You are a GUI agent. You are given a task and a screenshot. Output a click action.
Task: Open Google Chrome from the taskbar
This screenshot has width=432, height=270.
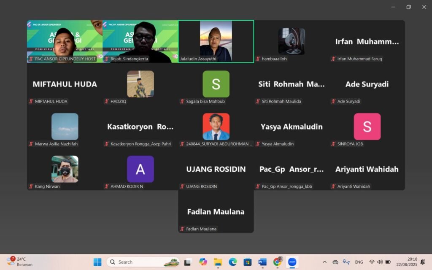click(277, 262)
